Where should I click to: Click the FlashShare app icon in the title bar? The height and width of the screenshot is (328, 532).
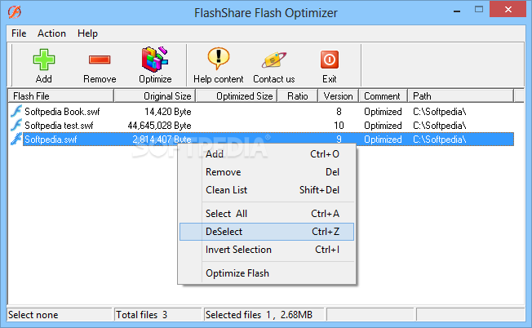pos(15,12)
